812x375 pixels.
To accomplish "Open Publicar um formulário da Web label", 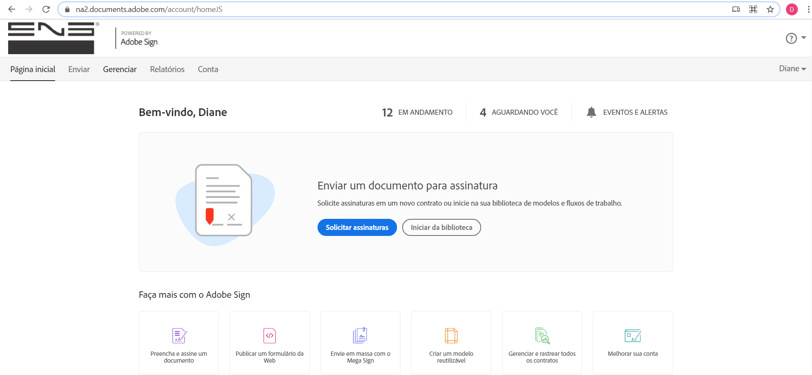I will click(270, 357).
